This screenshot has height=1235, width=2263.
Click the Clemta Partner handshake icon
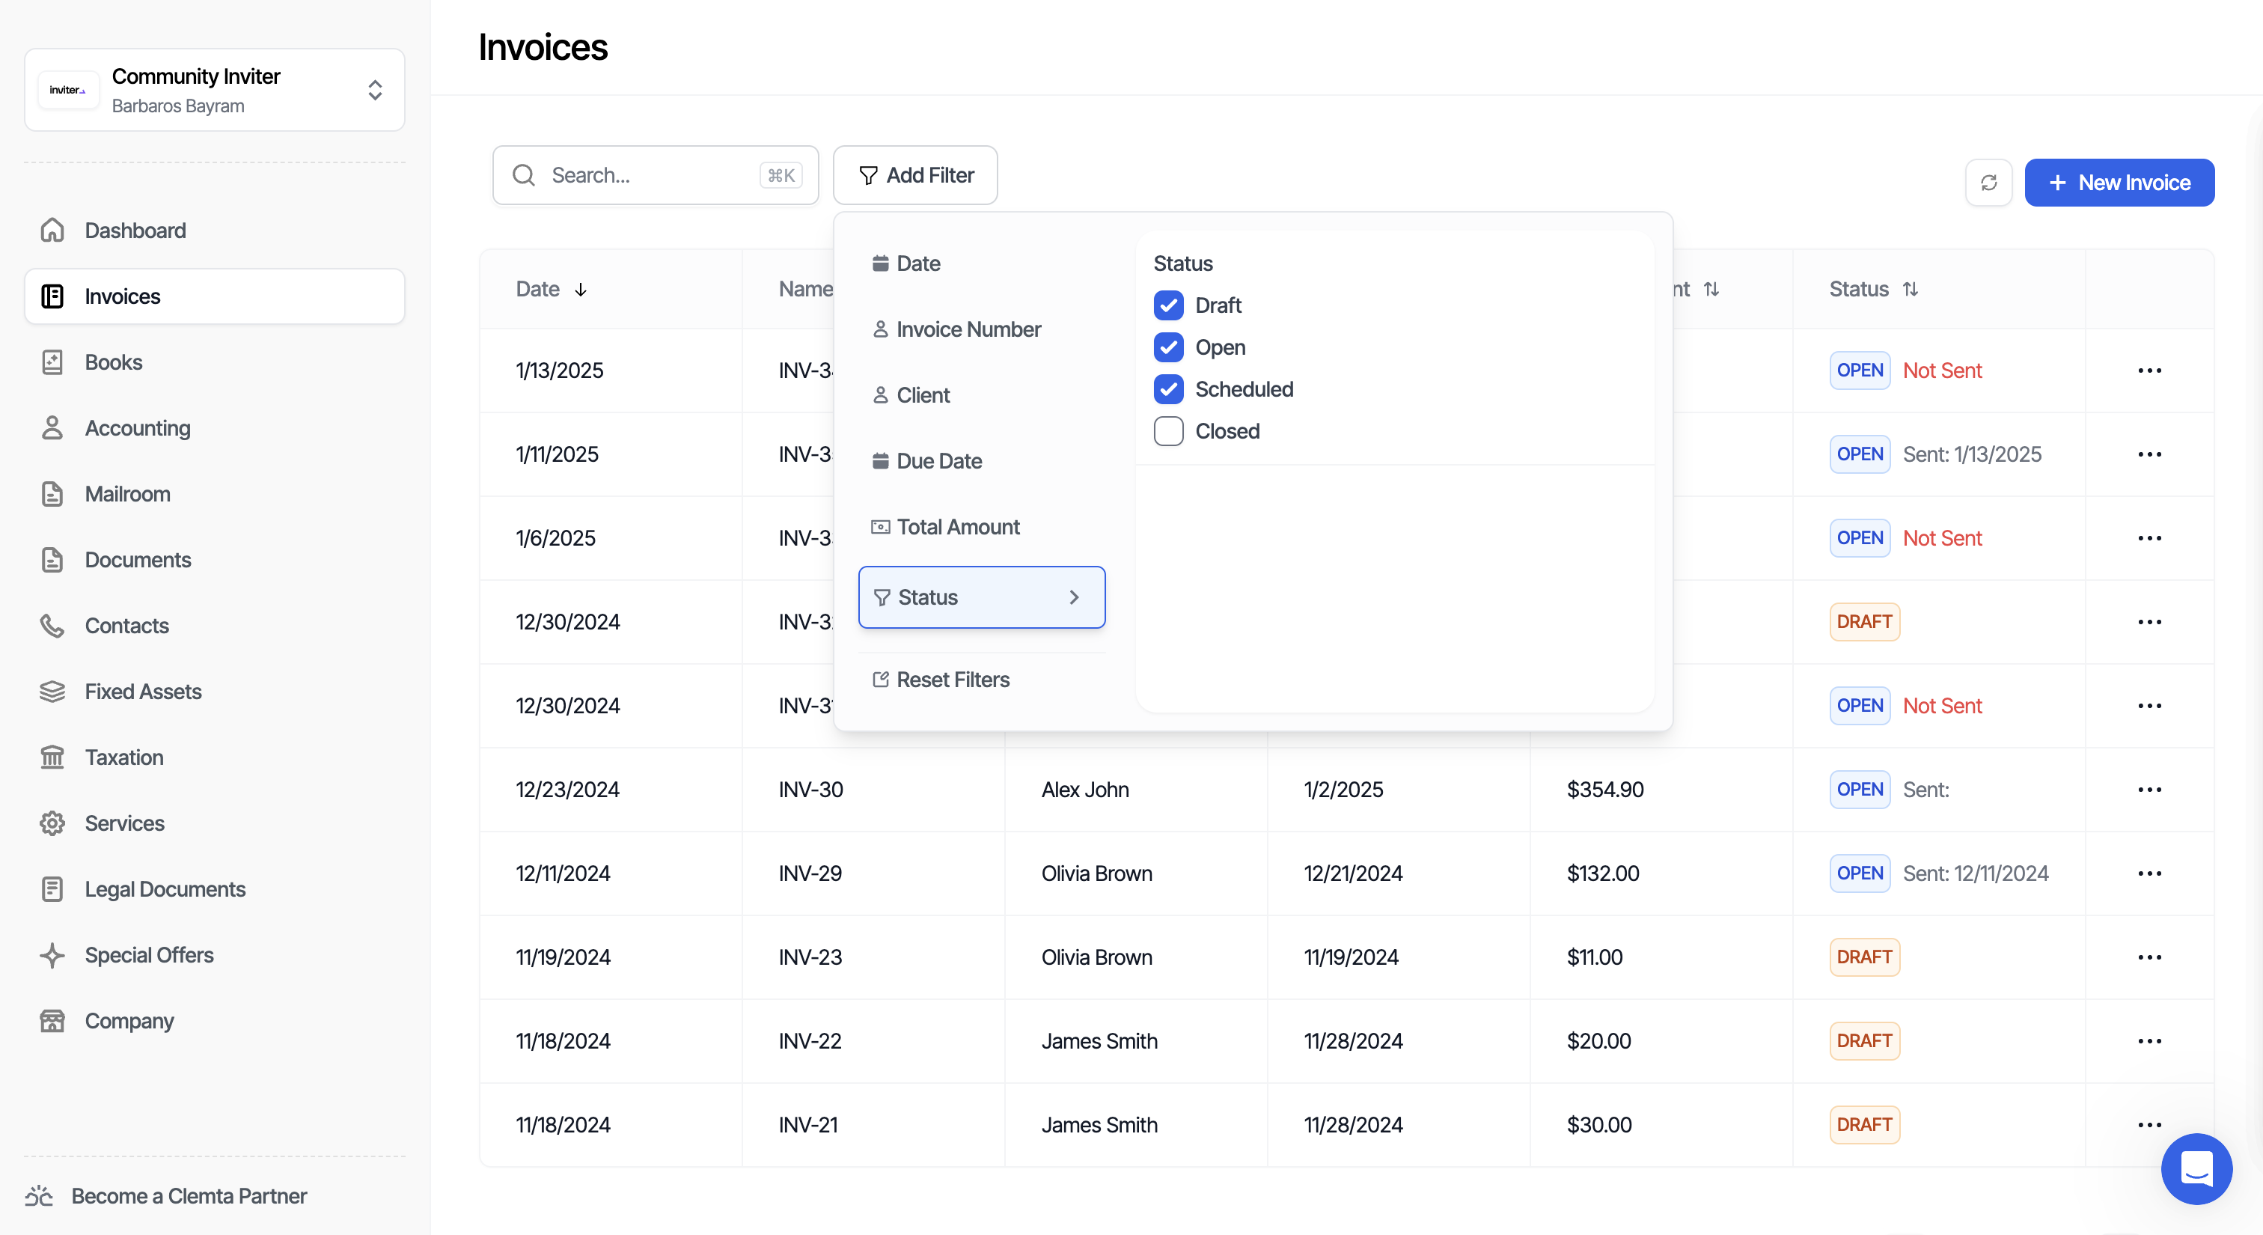(39, 1195)
